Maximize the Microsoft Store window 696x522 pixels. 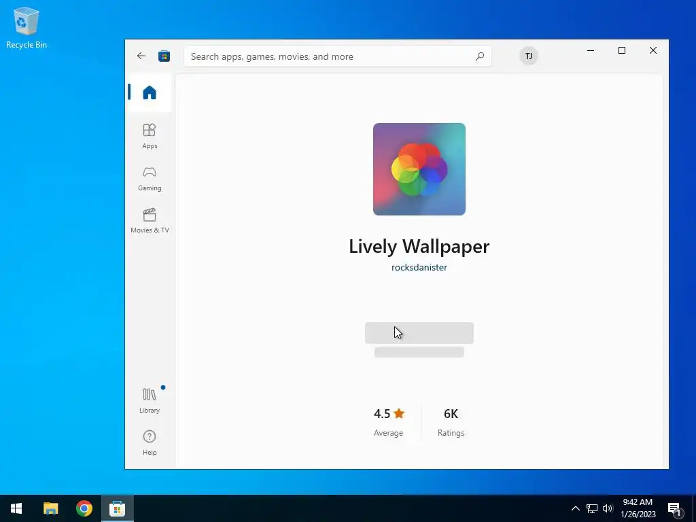[622, 50]
